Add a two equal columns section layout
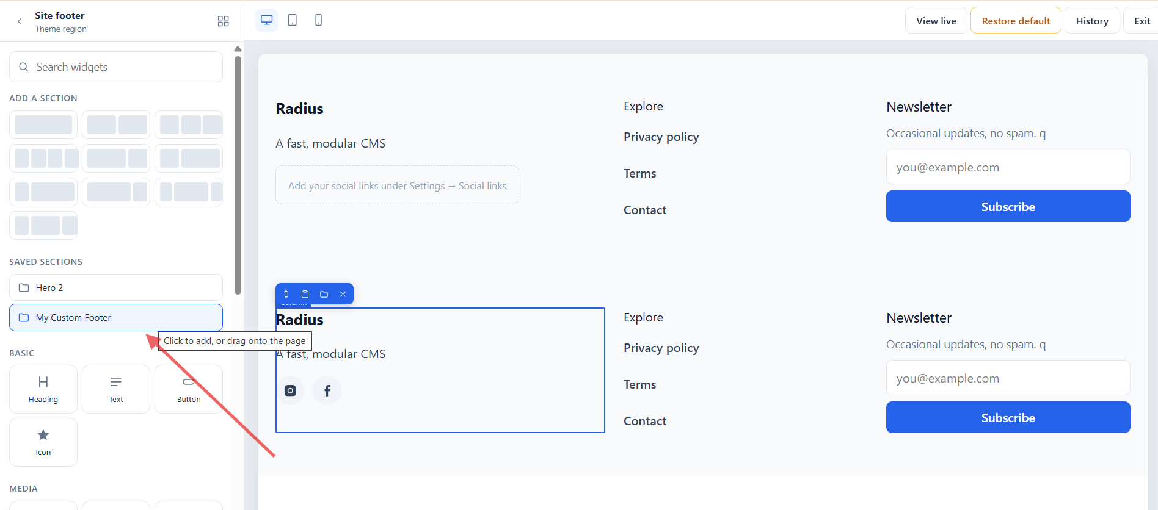The height and width of the screenshot is (510, 1158). point(116,124)
